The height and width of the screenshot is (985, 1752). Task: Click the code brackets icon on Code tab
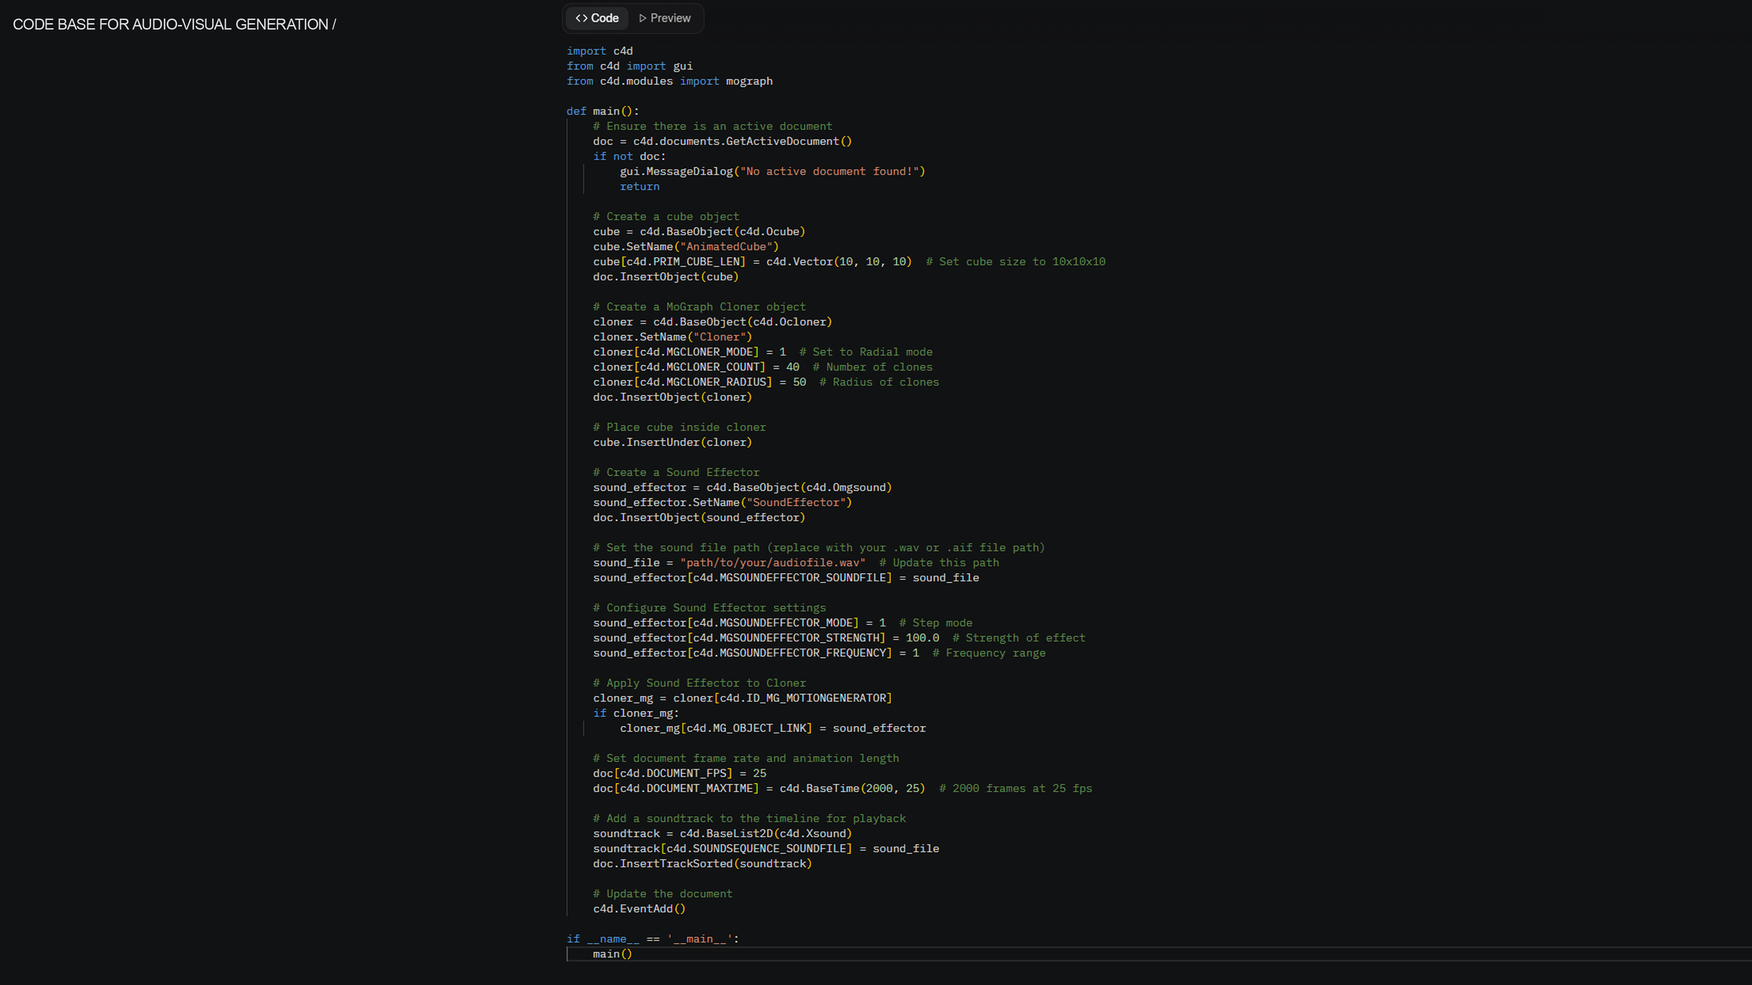tap(581, 18)
